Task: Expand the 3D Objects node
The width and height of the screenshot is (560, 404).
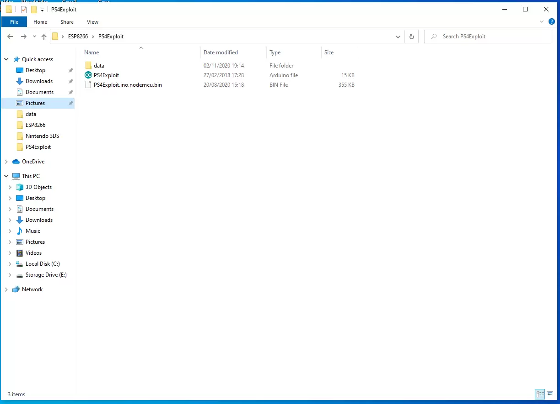Action: click(x=10, y=187)
